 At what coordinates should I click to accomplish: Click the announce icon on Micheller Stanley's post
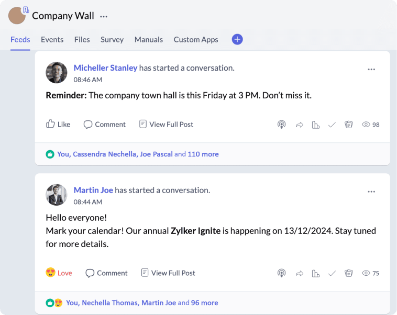pos(281,125)
